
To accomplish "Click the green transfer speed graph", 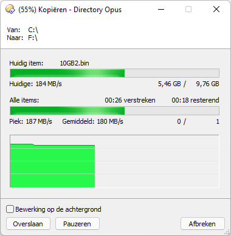I will 52,166.
